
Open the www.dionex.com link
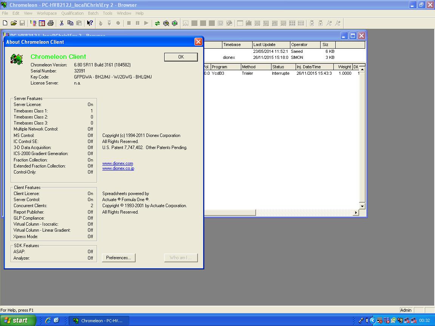(x=118, y=163)
